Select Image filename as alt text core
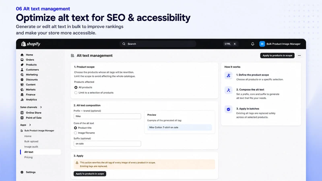Screen dimensions: 322x181 click(x=75, y=133)
